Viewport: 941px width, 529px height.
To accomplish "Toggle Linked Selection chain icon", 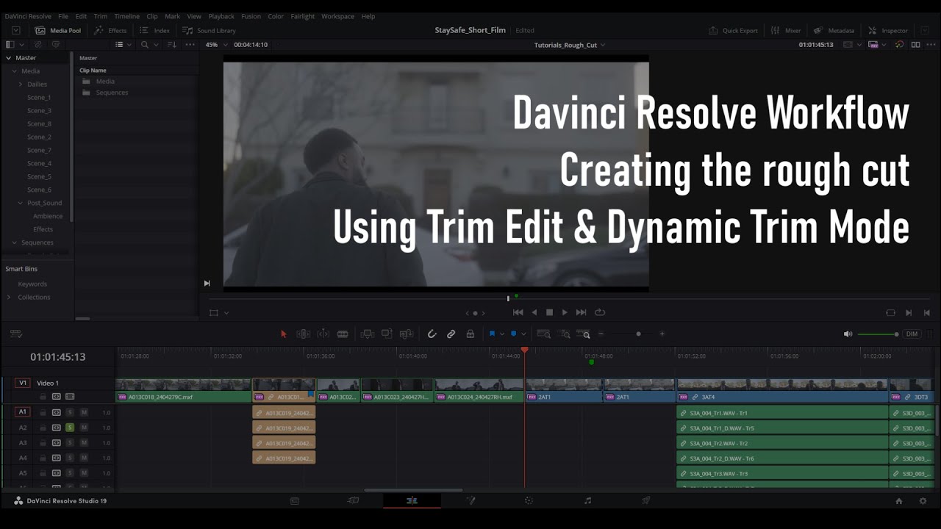I will 451,334.
